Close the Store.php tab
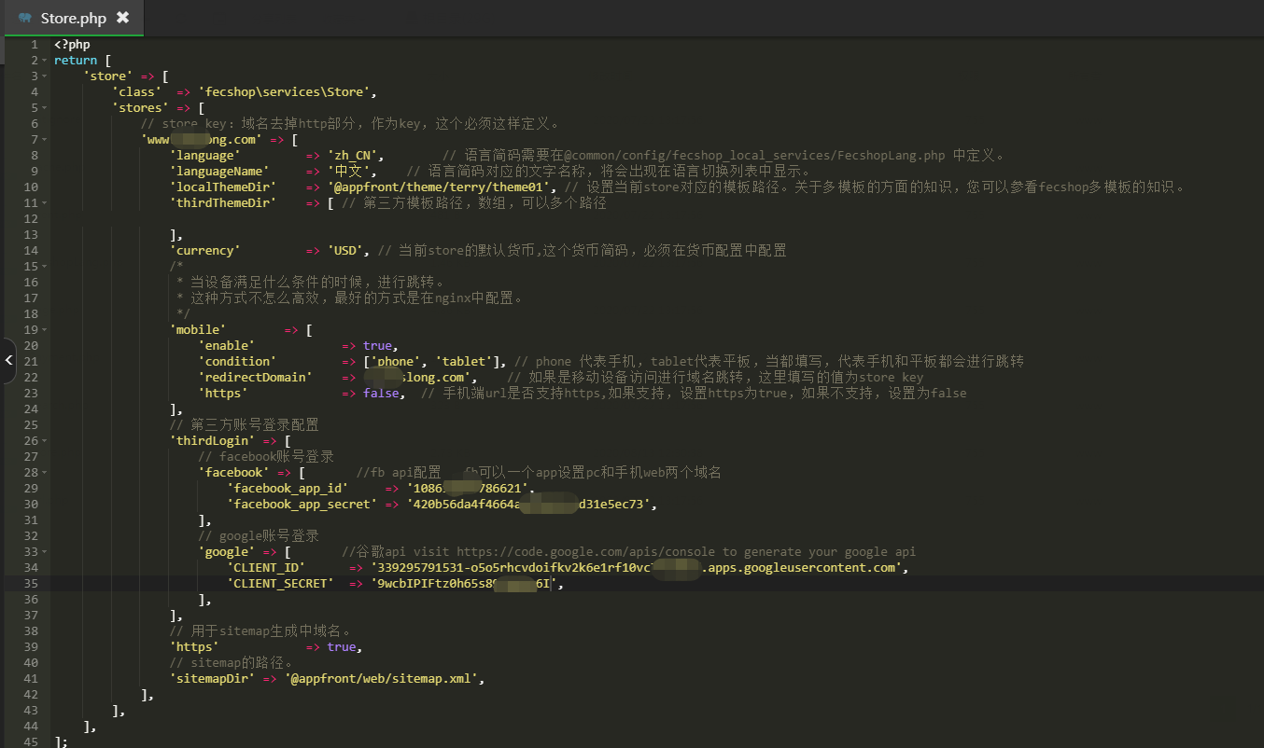The height and width of the screenshot is (748, 1264). [123, 18]
